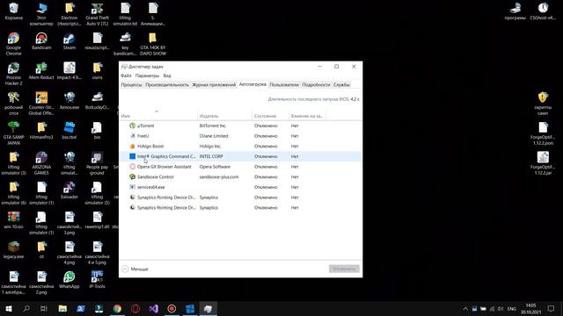Open the Параметры menu
Screen dimensions: 563x316
[x=147, y=75]
